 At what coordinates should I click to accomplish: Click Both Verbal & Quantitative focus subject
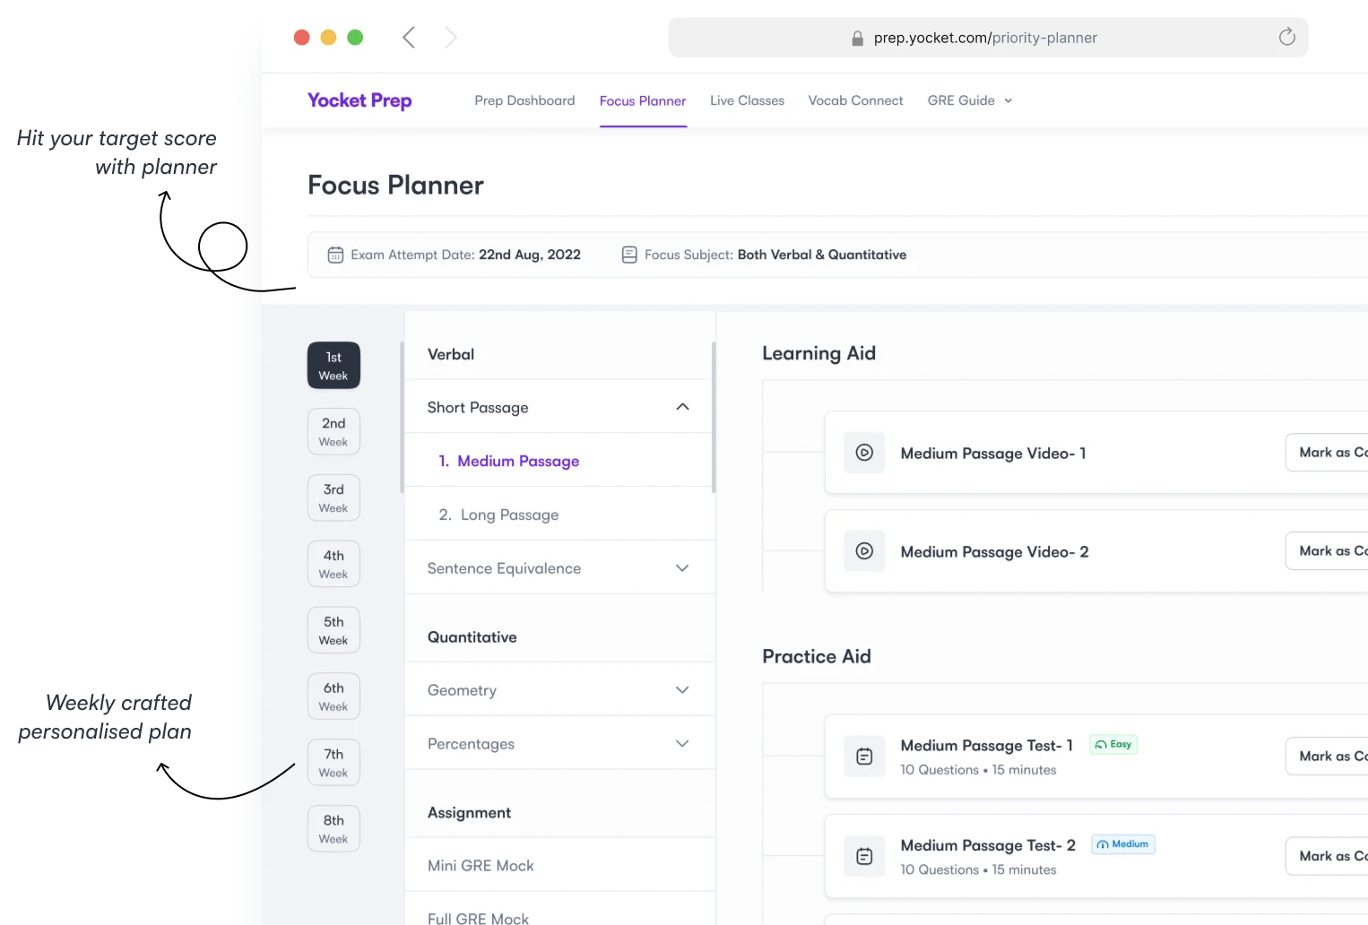(x=822, y=255)
